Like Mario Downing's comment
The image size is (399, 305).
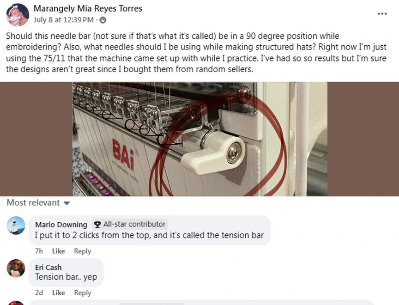click(x=59, y=251)
